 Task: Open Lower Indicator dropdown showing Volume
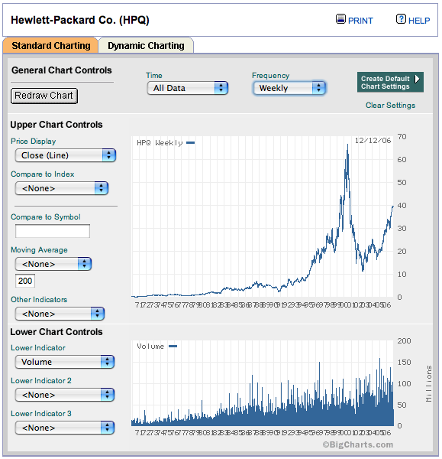(65, 362)
